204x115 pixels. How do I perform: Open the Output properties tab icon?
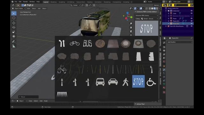(164, 51)
